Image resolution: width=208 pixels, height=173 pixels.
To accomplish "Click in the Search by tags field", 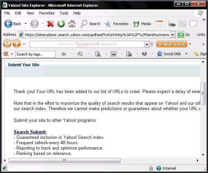I will click(35, 54).
